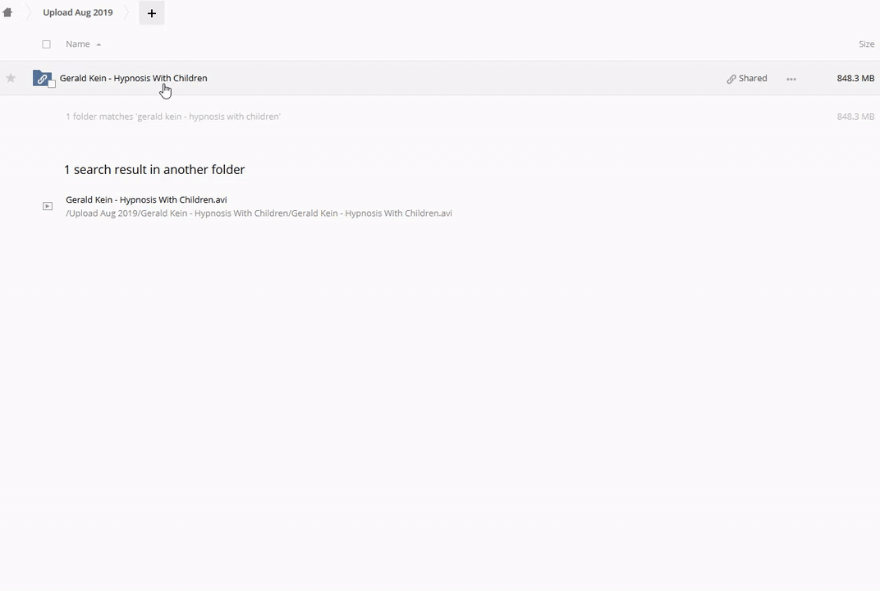Favorite the Gerald Kein folder with star

coord(11,78)
